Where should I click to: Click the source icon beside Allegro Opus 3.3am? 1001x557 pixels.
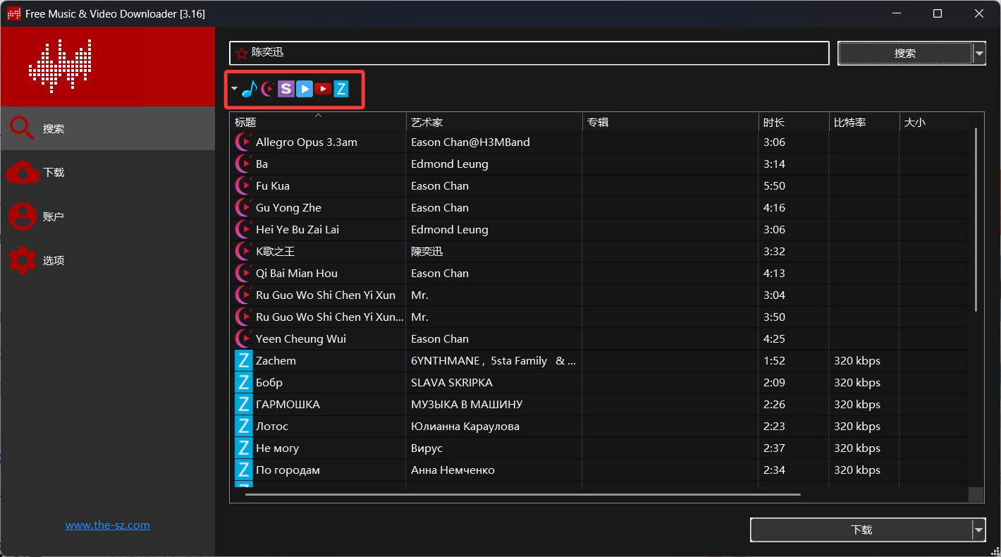click(243, 142)
